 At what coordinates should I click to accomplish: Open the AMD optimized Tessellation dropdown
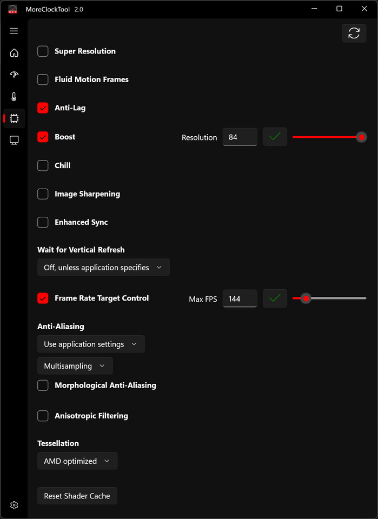tap(77, 461)
